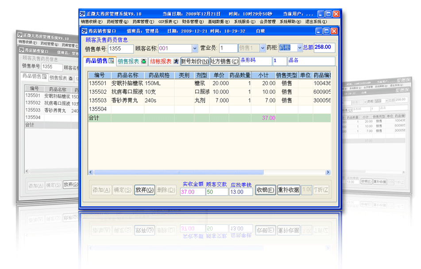
Task: Open the 销售收银 menu
Action: click(x=91, y=22)
